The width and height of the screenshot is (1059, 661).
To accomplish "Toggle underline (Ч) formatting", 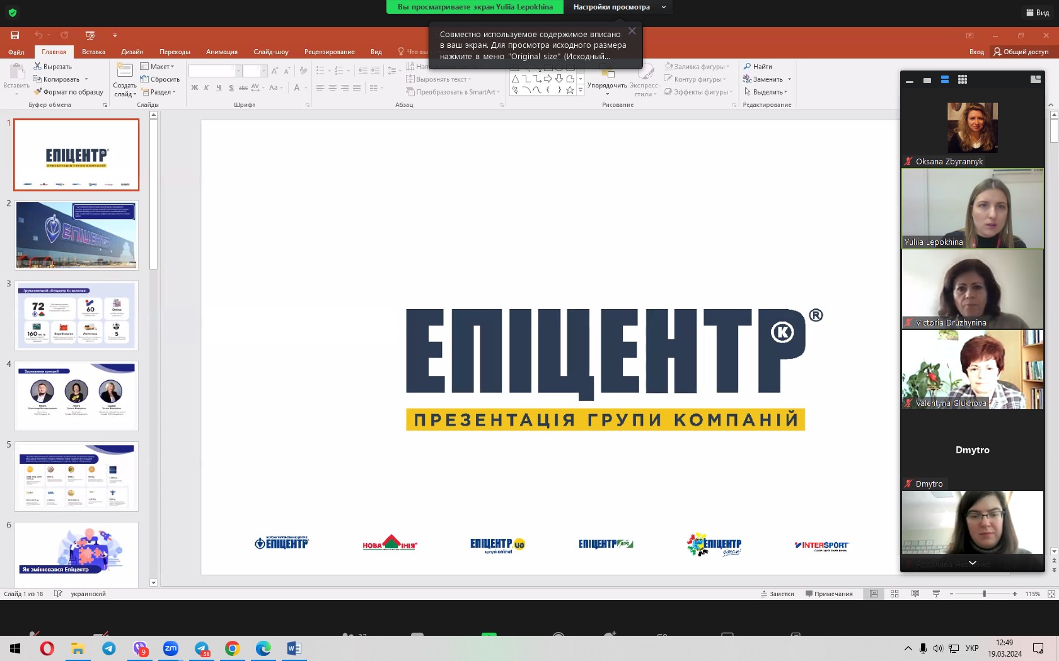I will (219, 88).
